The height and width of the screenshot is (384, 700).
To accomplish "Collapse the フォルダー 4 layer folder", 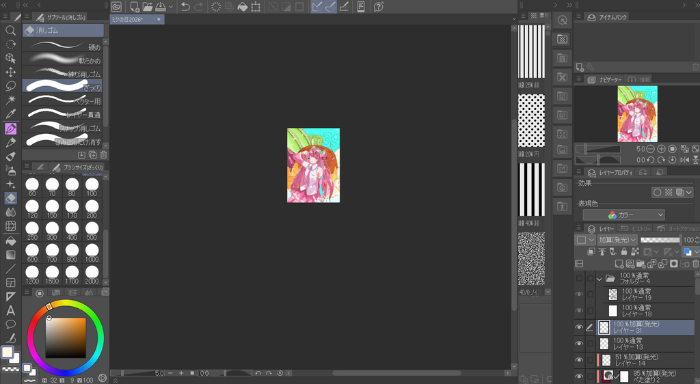I will [600, 279].
